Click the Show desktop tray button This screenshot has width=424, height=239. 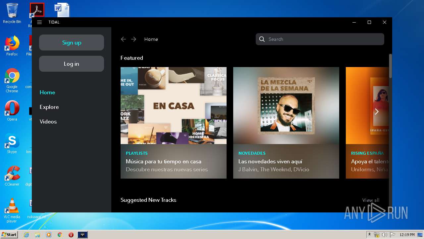[420, 235]
